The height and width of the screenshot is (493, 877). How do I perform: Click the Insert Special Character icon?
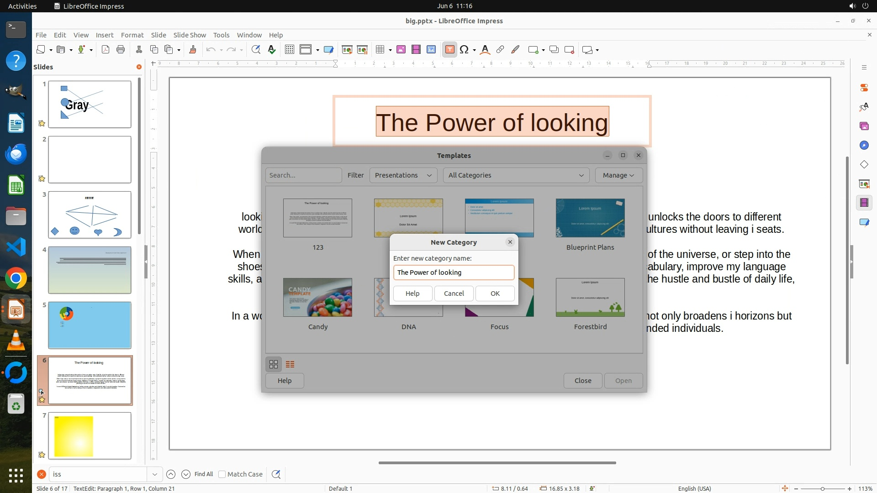click(464, 50)
